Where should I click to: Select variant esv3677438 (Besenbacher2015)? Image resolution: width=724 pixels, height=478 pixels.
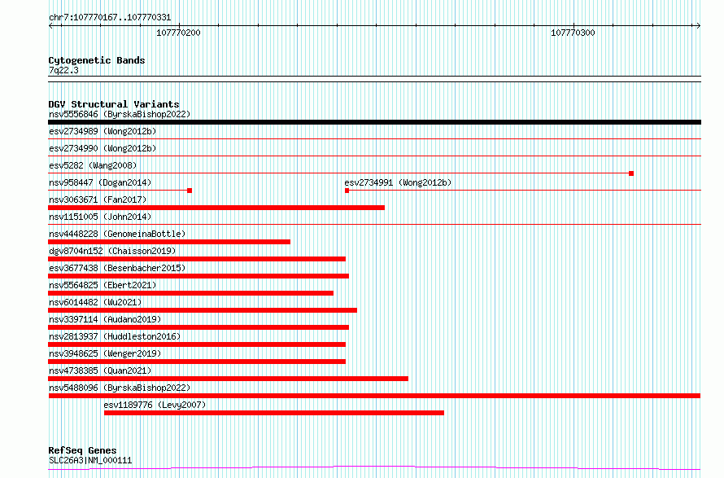(x=117, y=268)
